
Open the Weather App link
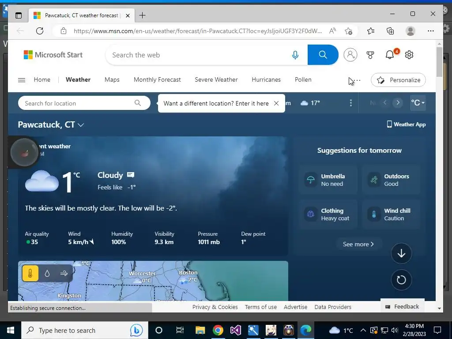406,124
